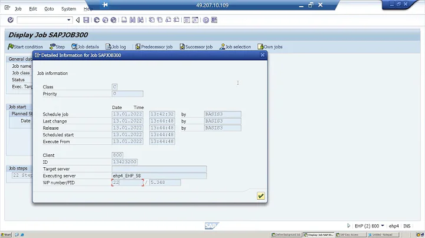Click the Own jobs button

point(270,47)
